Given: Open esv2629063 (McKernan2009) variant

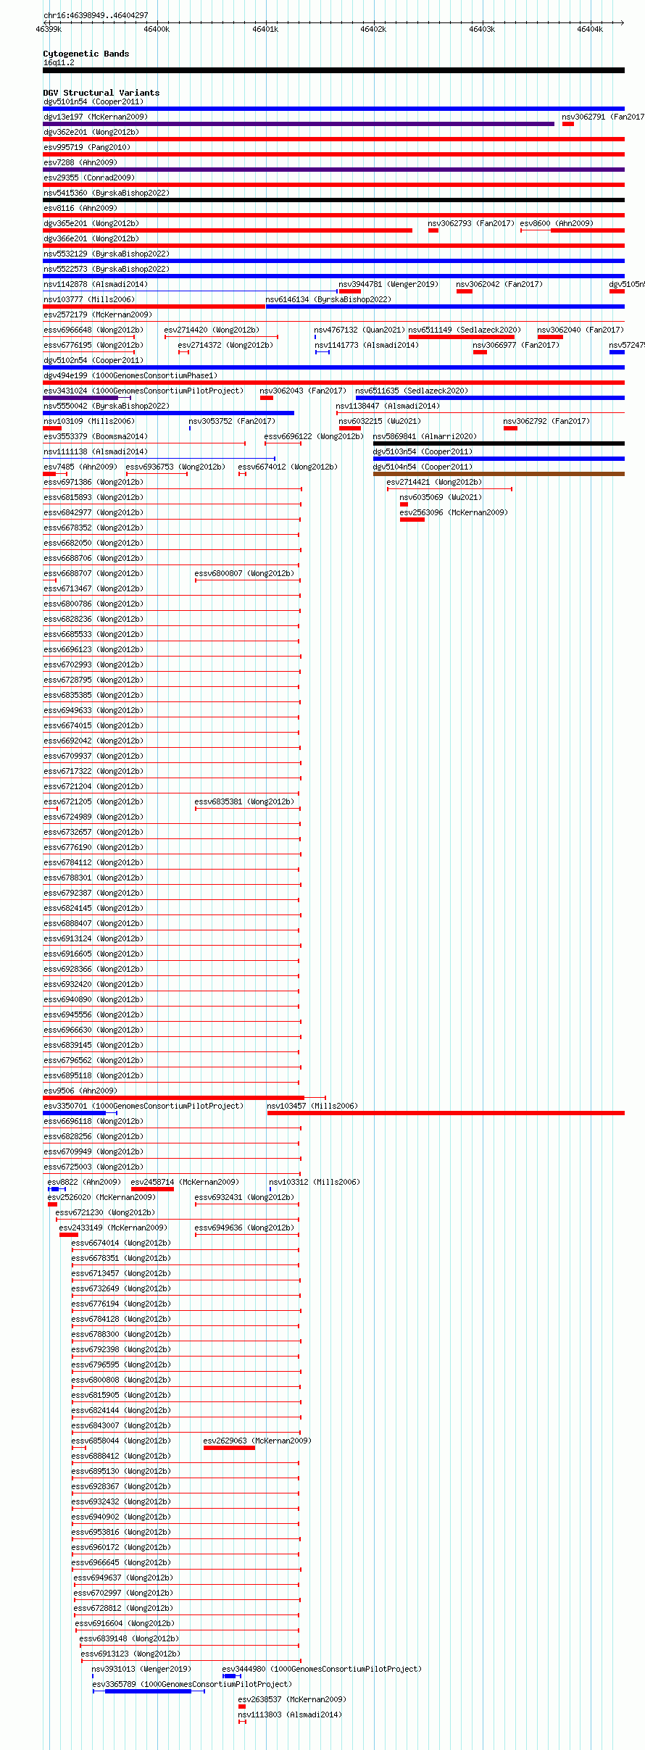Looking at the screenshot, I should coord(229,1448).
